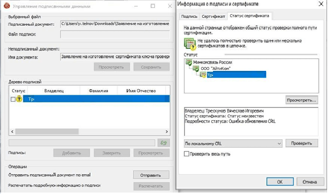The image size is (328, 194).
Task: Click the Сохранить button
Action: pyautogui.click(x=151, y=67)
